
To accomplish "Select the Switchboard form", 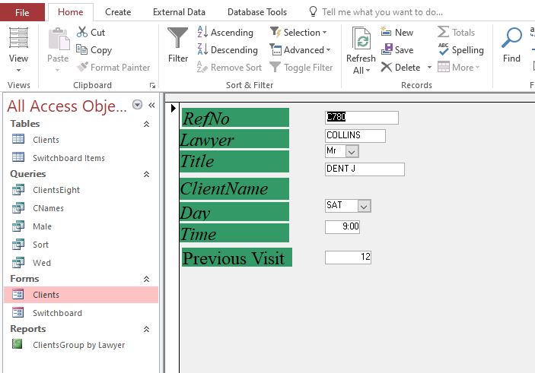I will tap(57, 313).
